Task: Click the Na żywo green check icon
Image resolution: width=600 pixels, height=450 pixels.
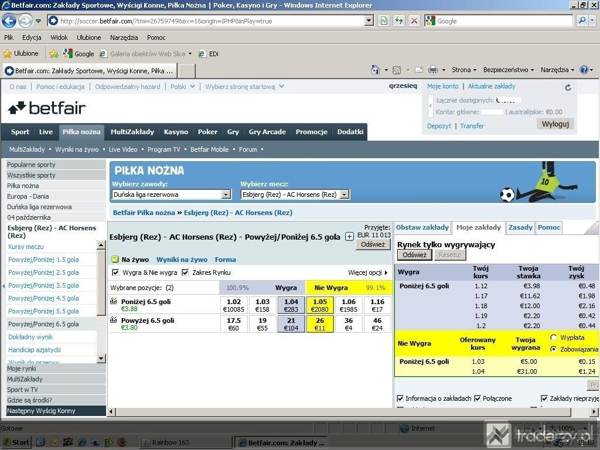Action: click(115, 260)
